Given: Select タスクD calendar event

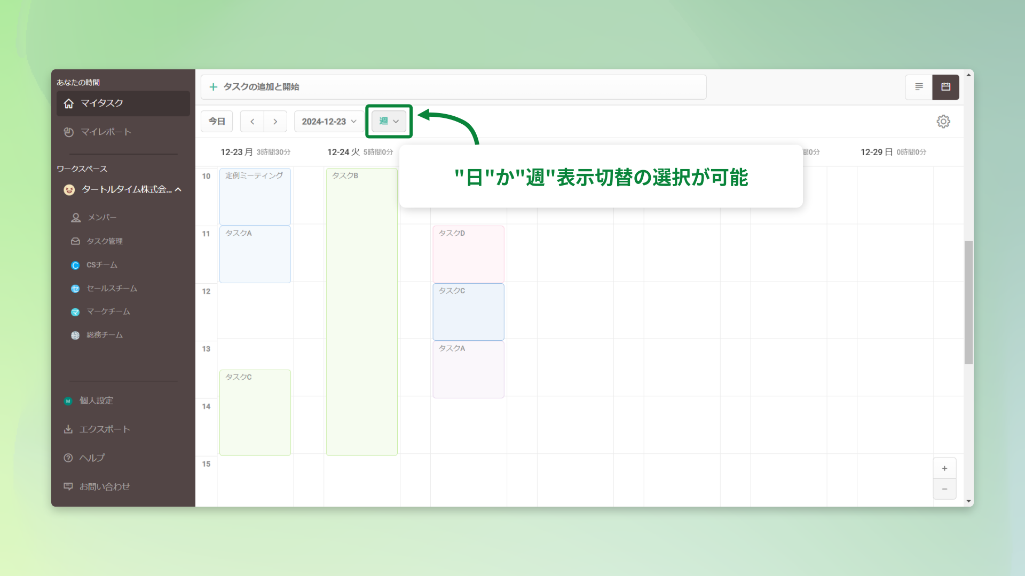Looking at the screenshot, I should (x=468, y=254).
